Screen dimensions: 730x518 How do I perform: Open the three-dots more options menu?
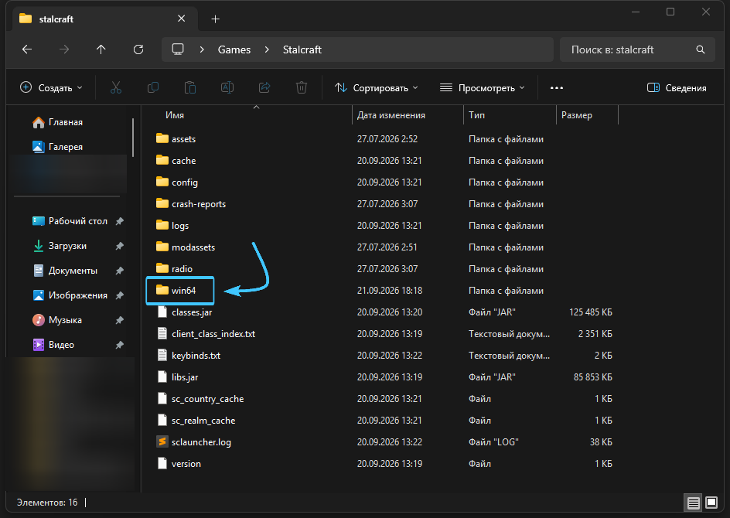(556, 88)
